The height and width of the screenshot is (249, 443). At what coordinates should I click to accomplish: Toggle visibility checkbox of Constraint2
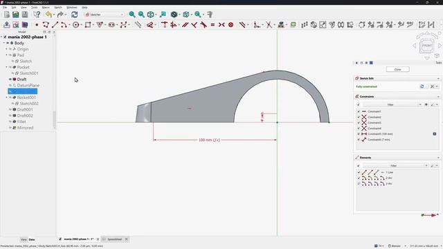359,117
